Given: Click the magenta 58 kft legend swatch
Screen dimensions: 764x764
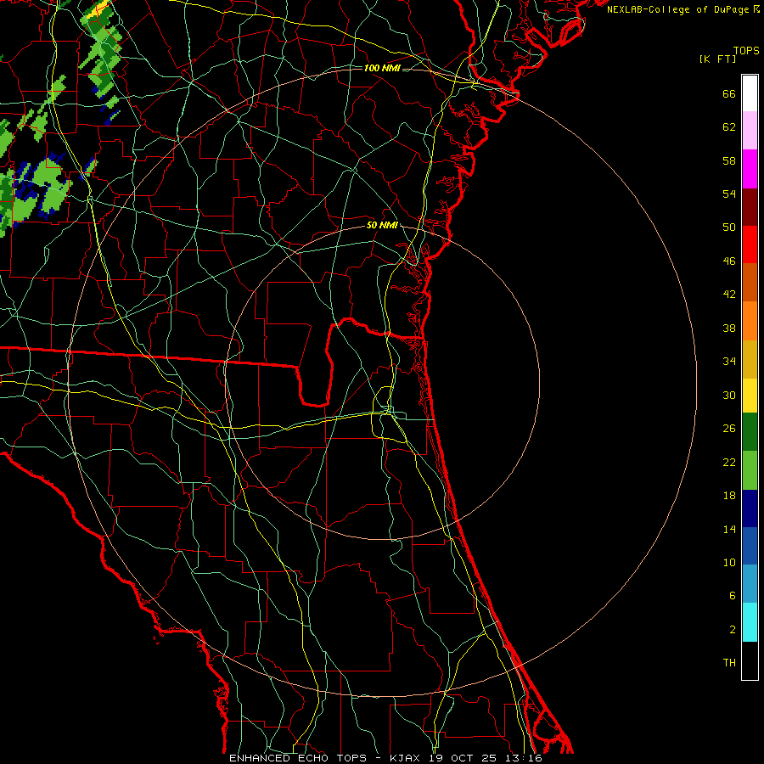Looking at the screenshot, I should pos(750,169).
